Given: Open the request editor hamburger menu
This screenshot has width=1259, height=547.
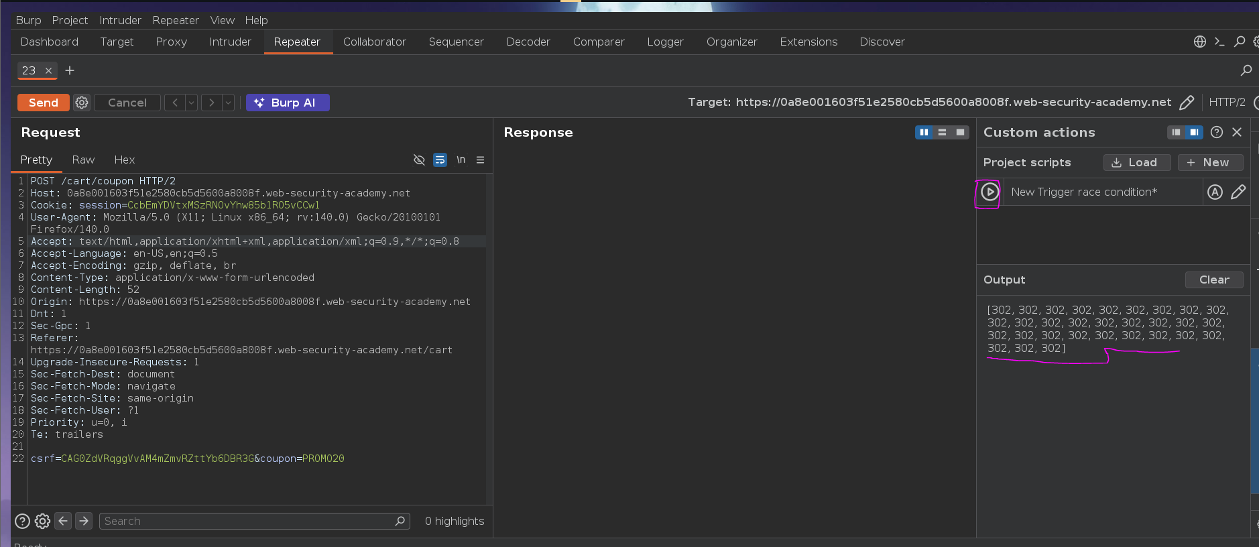Looking at the screenshot, I should point(480,160).
